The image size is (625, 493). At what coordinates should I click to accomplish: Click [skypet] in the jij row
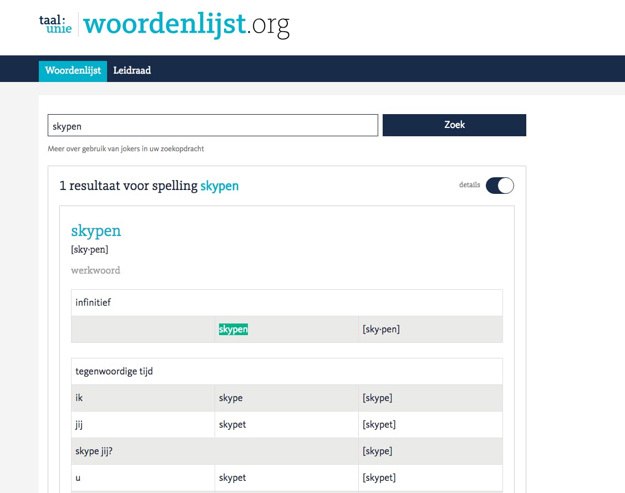pyautogui.click(x=379, y=424)
